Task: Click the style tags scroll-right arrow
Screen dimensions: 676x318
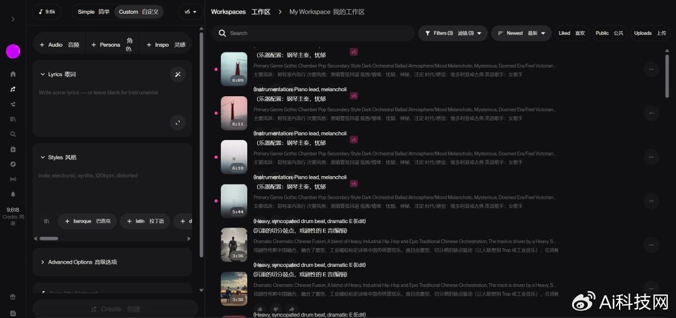Action: tap(189, 239)
